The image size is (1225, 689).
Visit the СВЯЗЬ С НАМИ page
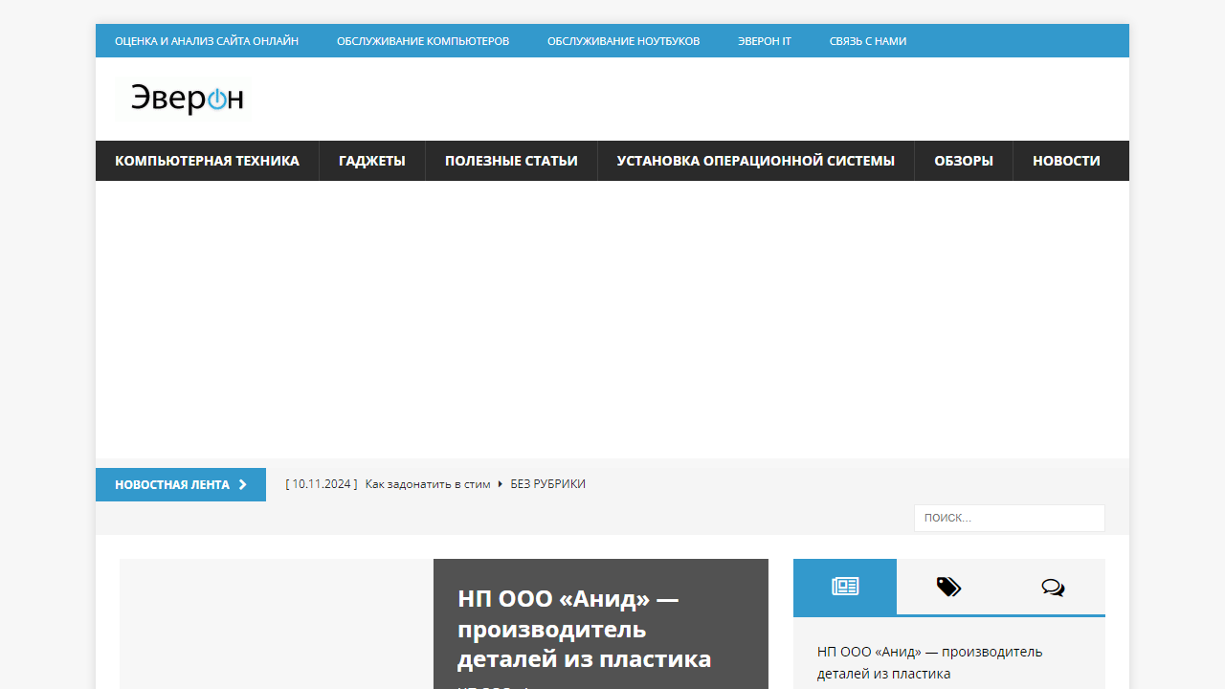click(867, 40)
